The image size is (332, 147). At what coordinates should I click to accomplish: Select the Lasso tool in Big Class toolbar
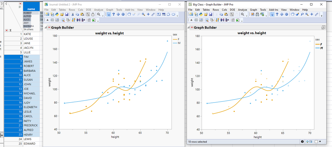[x=302, y=14]
